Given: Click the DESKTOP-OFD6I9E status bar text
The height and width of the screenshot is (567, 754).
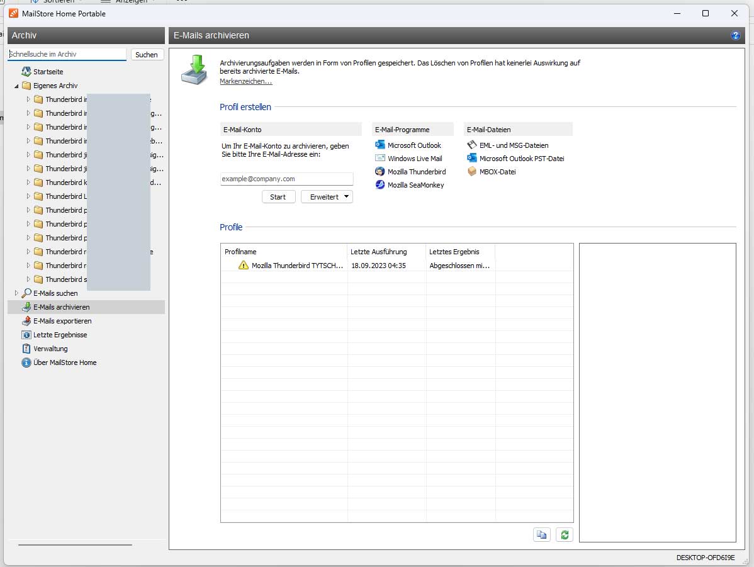Looking at the screenshot, I should (706, 558).
